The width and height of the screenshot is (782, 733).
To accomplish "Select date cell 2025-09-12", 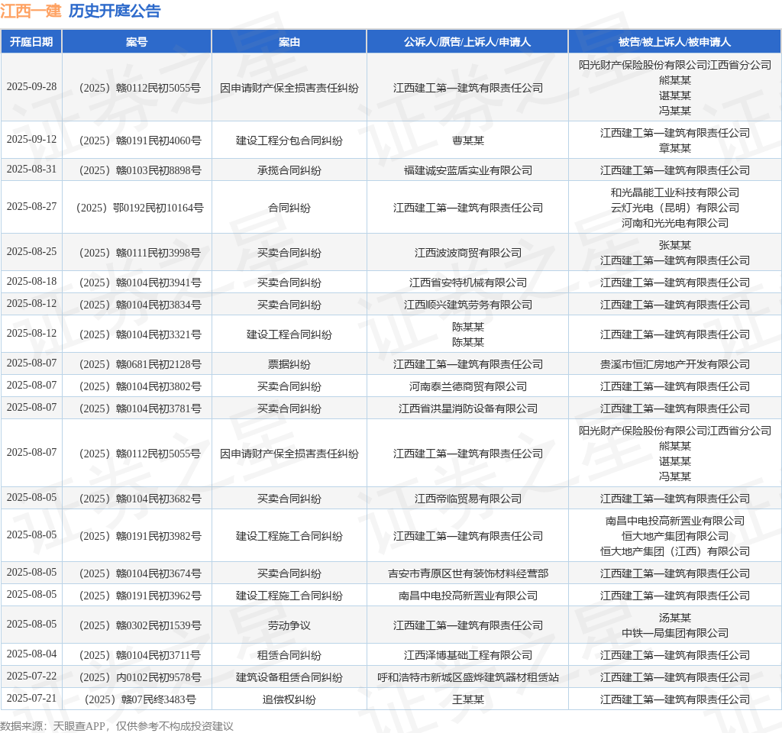I will [x=31, y=140].
